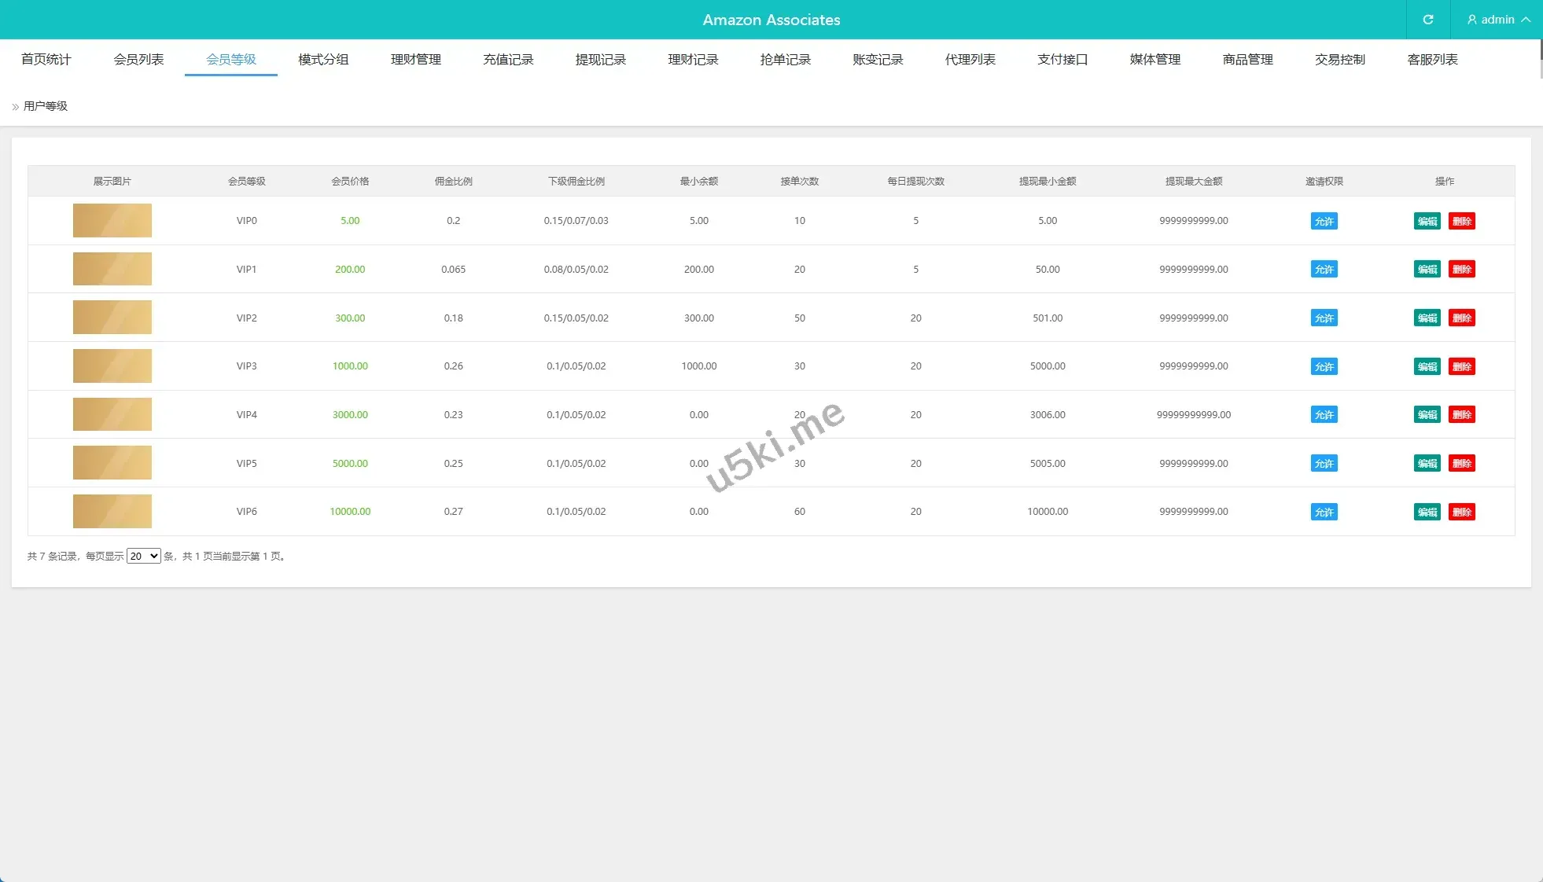This screenshot has width=1543, height=882.
Task: Select 首页统计 in top navigation
Action: point(46,60)
